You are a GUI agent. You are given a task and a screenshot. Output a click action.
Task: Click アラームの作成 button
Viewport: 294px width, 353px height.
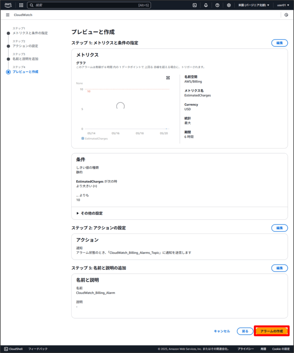[272, 331]
